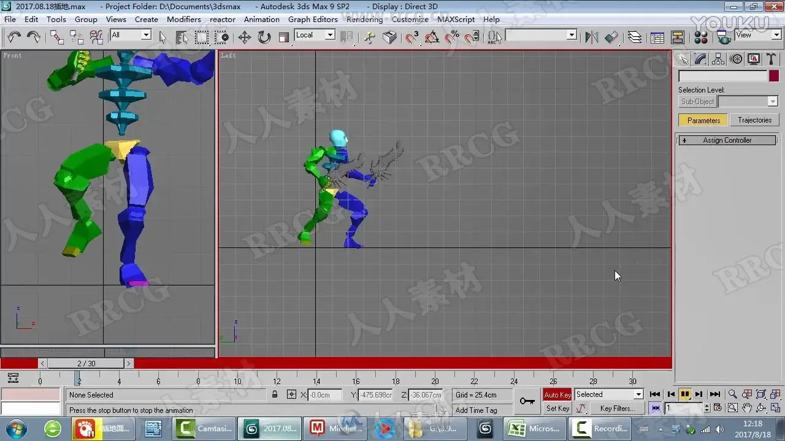
Task: Stop the animation playback
Action: point(686,394)
